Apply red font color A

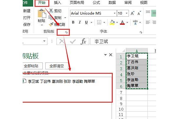pyautogui.click(x=122, y=22)
